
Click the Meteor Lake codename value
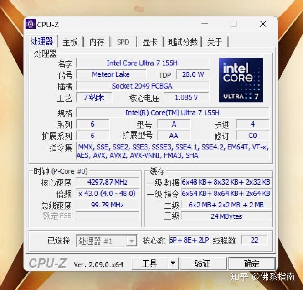[x=111, y=74]
